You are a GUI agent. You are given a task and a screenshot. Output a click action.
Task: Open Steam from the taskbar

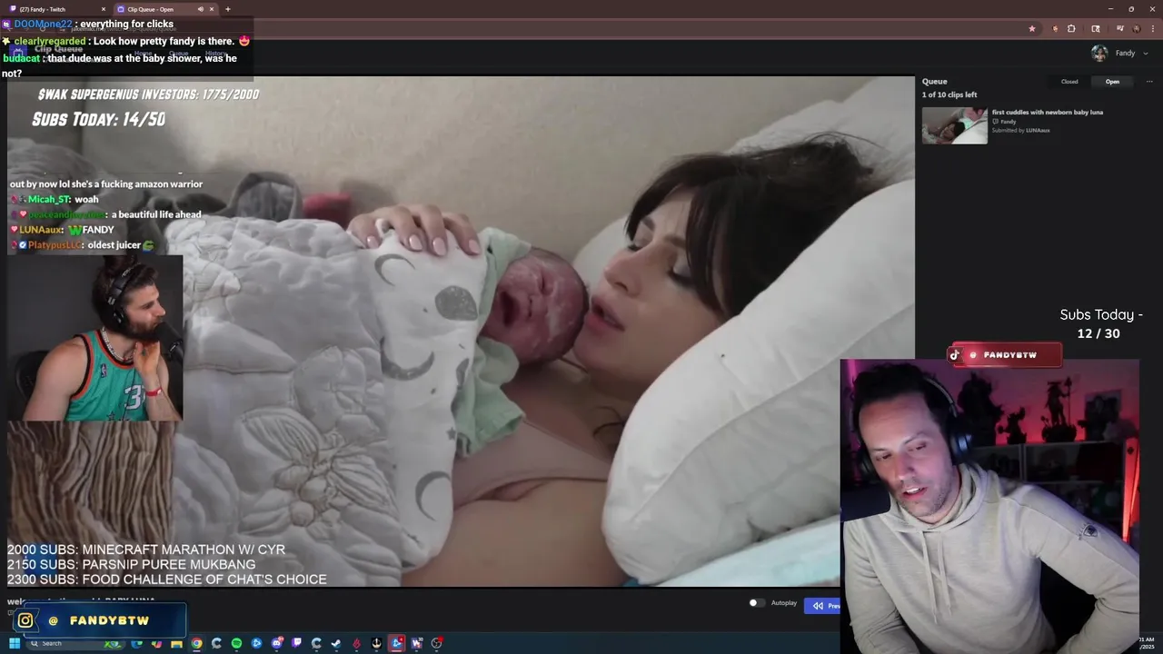tap(335, 643)
